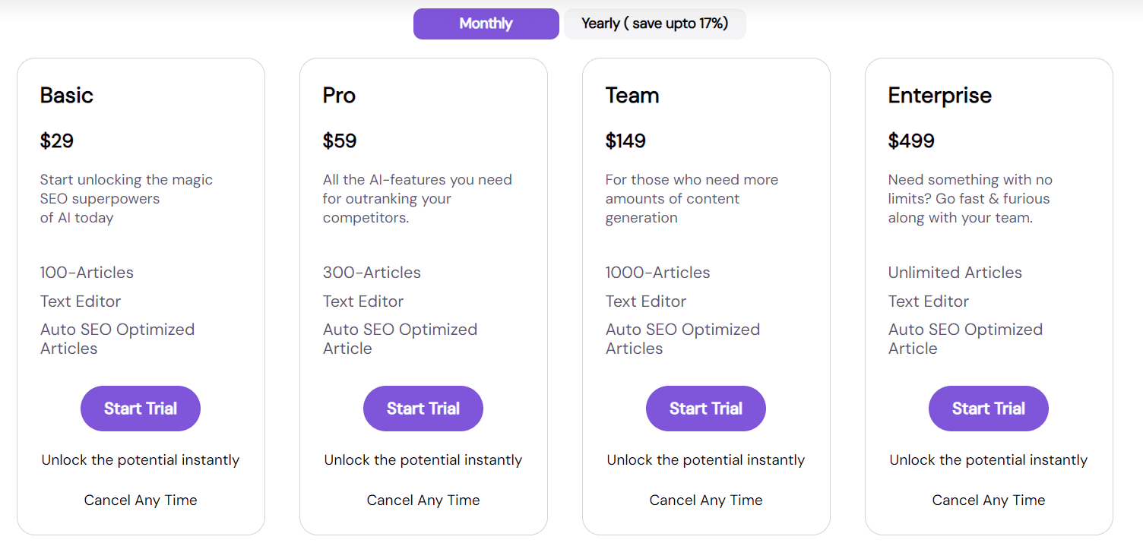Click the Pro plan heading

click(339, 96)
